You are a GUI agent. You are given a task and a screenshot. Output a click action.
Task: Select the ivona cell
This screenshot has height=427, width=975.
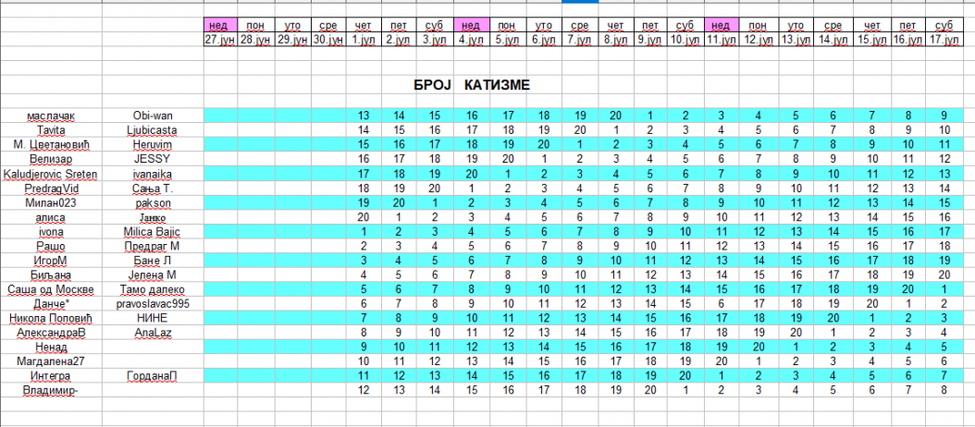click(51, 232)
